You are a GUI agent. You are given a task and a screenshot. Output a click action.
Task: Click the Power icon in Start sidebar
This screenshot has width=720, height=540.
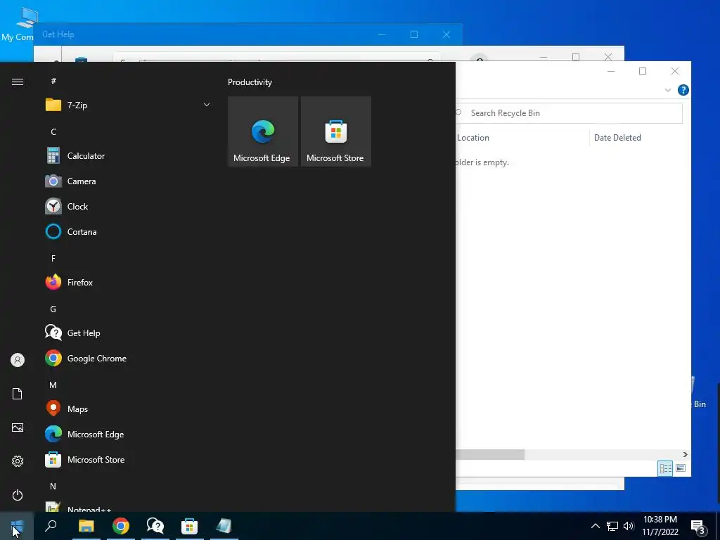[18, 495]
